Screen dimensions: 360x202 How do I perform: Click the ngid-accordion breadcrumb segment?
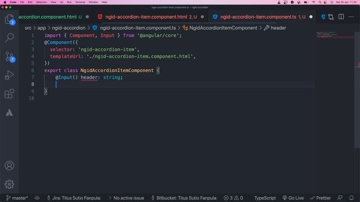pyautogui.click(x=69, y=28)
